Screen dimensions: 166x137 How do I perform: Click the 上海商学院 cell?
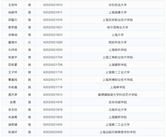[117, 87]
